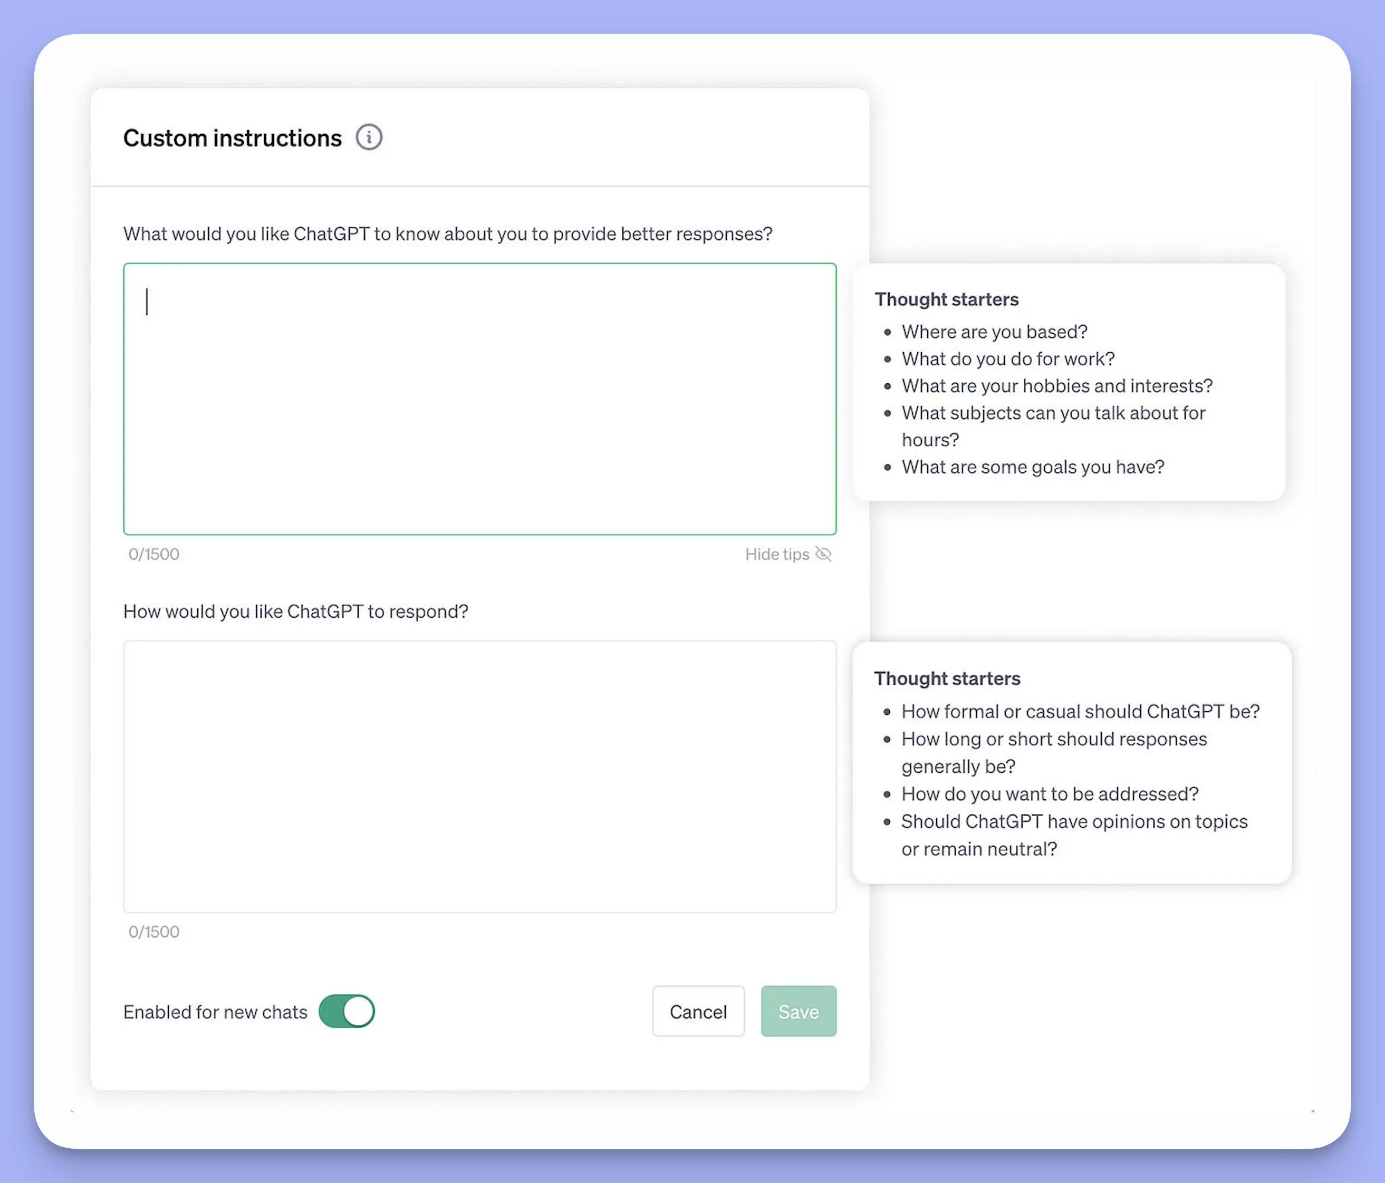Click inside the first text input field
Screen dimensions: 1385x1183
[x=480, y=399]
